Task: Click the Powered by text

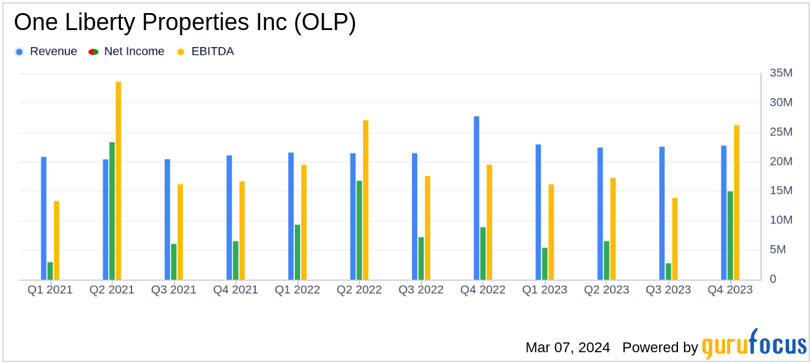Action: [660, 348]
